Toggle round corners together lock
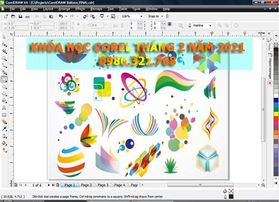 pyautogui.click(x=169, y=24)
